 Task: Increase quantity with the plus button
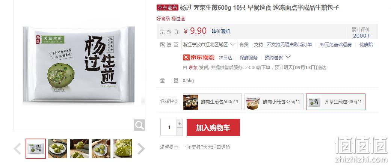point(180,124)
